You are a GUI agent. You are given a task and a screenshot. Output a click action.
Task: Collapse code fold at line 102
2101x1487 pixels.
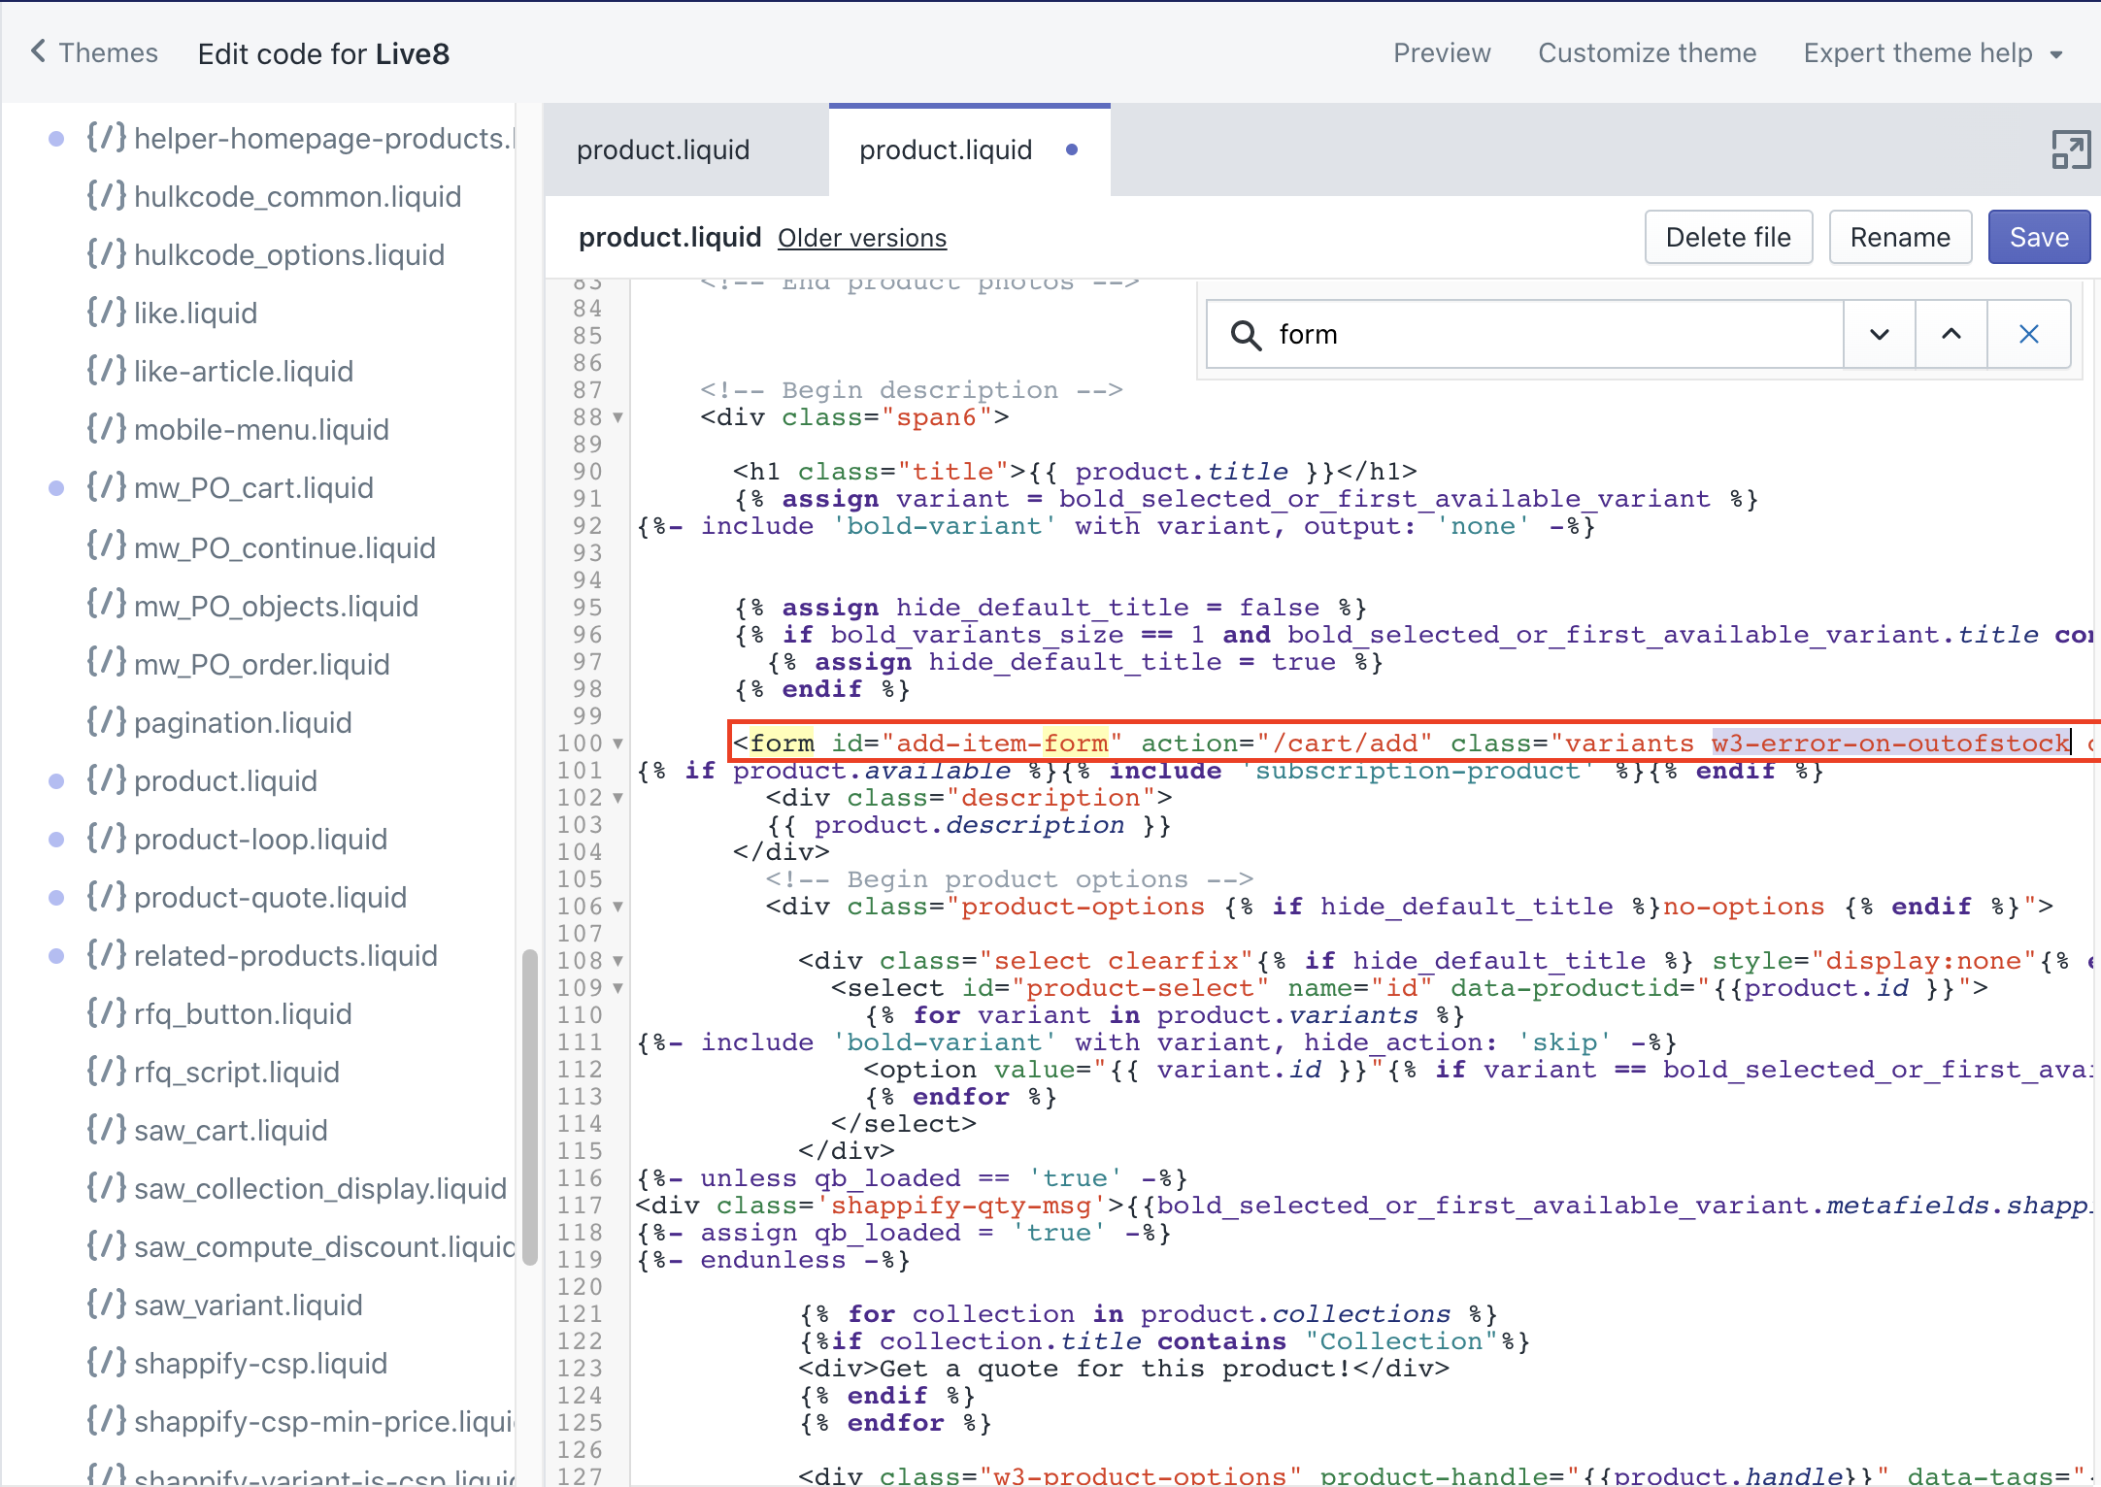[617, 798]
